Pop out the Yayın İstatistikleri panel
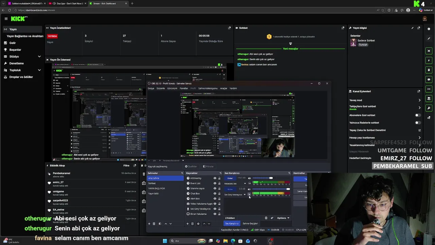Screen dimensions: 435x245 229,28
